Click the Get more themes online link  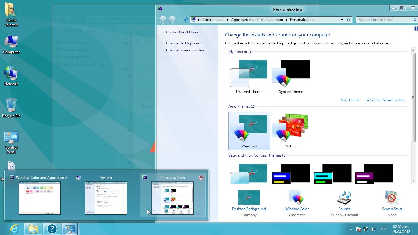point(385,100)
